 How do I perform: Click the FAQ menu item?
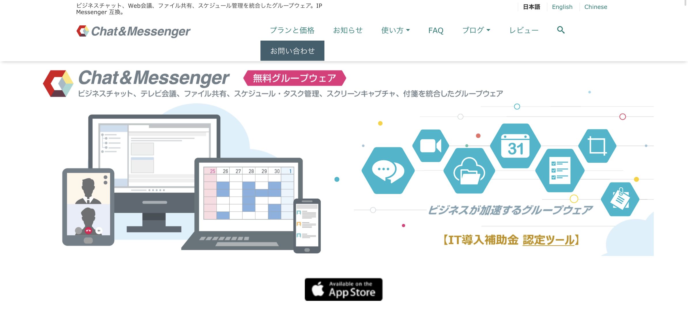[436, 30]
